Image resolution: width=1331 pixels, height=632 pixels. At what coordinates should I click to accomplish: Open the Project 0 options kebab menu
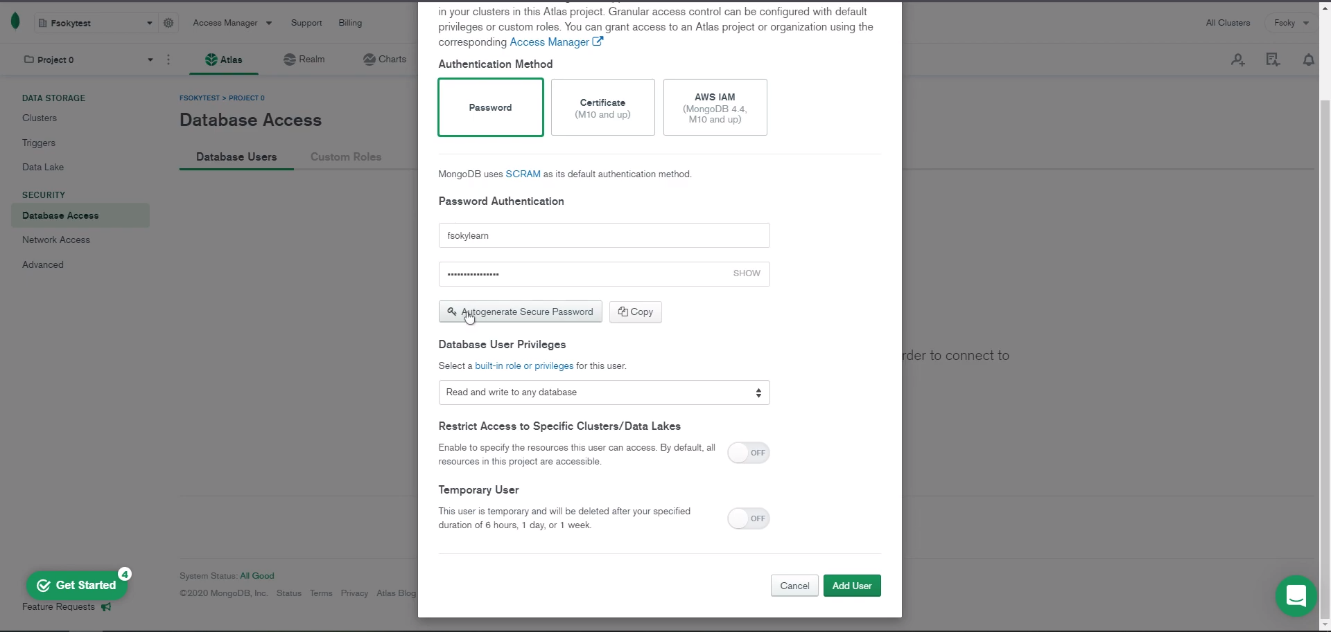(x=168, y=60)
